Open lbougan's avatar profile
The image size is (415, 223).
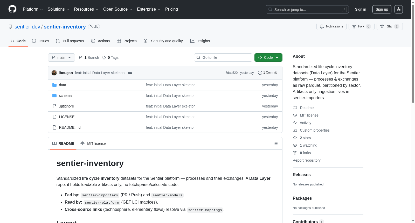pos(54,73)
